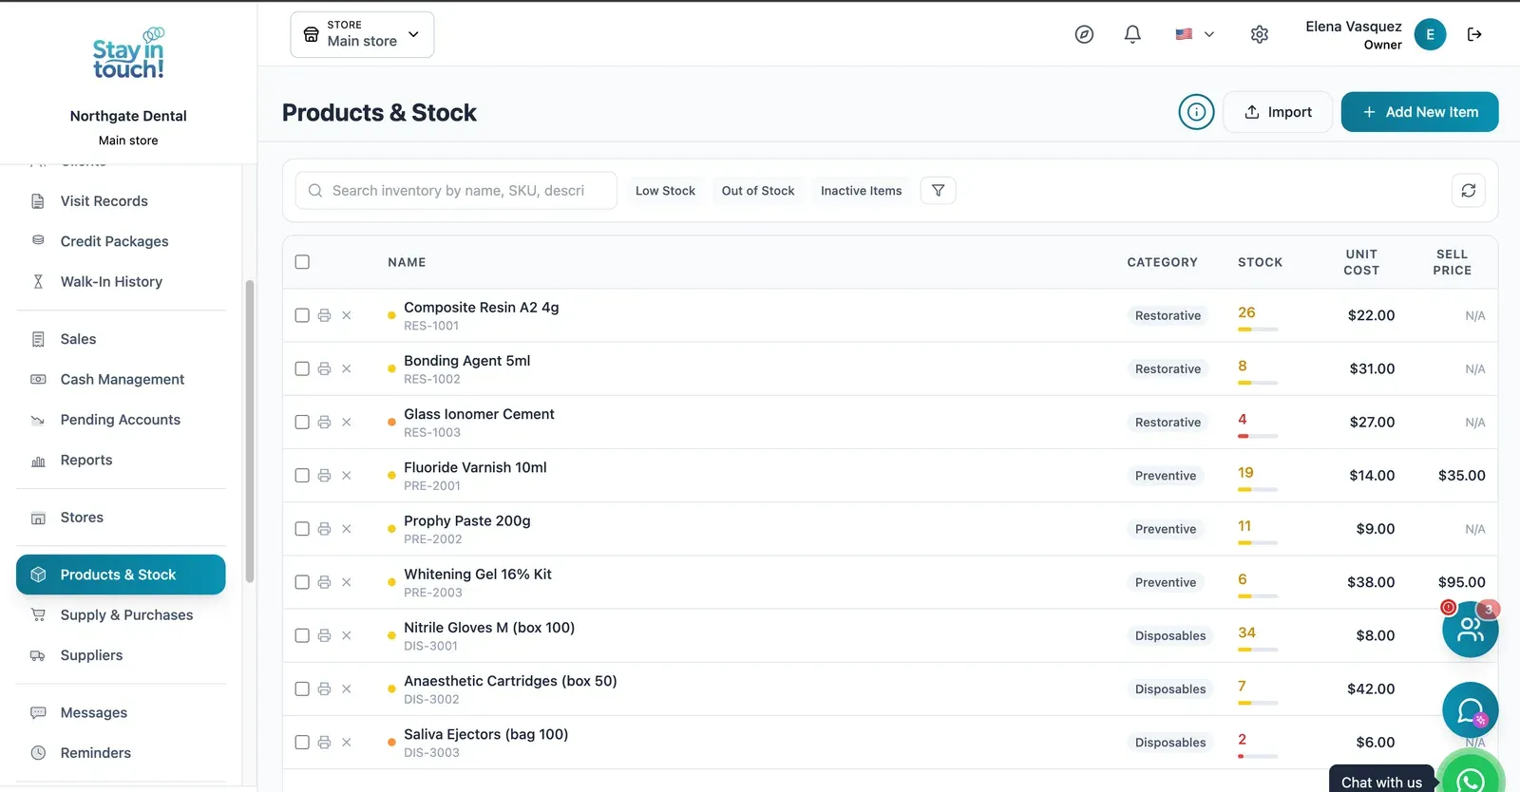Open the filter funnel options
The image size is (1520, 792).
coord(938,191)
